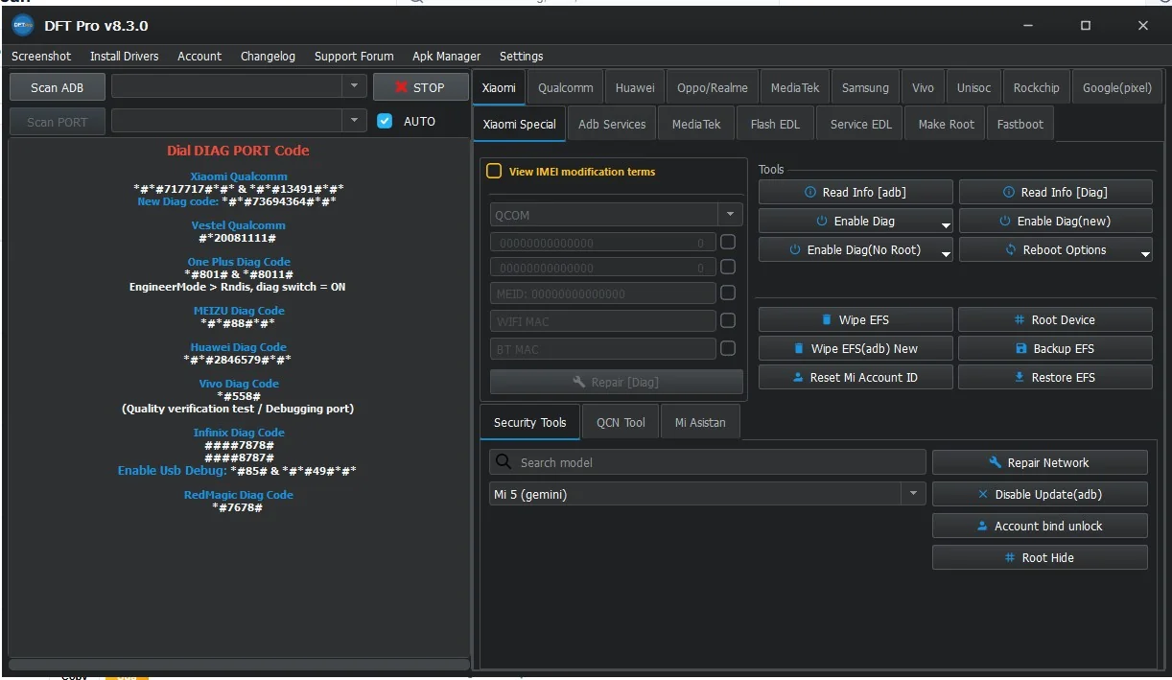Click the trash icon on Wipe EFS
1172x680 pixels.
pos(827,320)
